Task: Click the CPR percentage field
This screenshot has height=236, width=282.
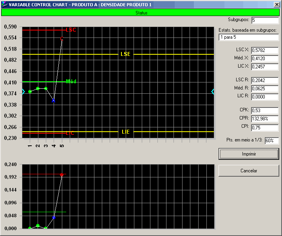Action: pos(264,119)
